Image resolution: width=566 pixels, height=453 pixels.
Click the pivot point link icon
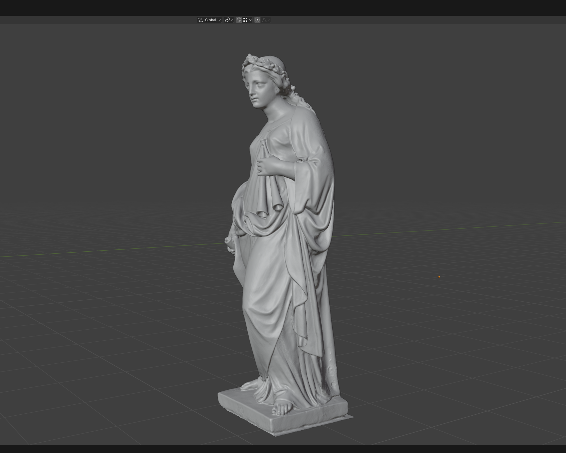pos(227,20)
